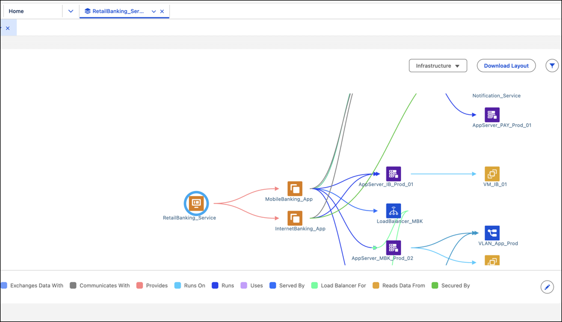562x322 pixels.
Task: Click the Exchanges Data With legend swatch
Action: tap(4, 286)
